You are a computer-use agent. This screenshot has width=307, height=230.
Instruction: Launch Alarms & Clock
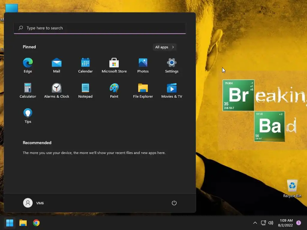57,90
